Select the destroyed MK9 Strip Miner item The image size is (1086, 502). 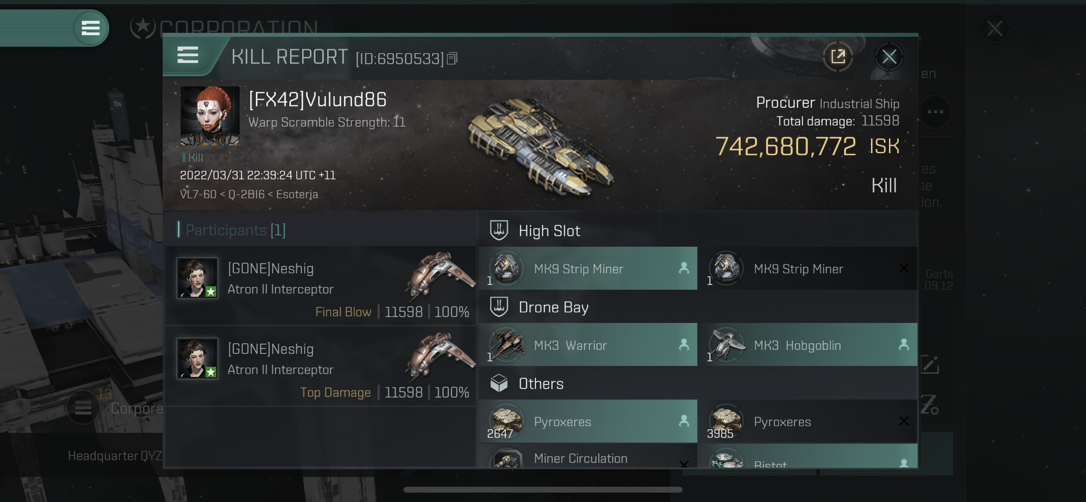(807, 268)
